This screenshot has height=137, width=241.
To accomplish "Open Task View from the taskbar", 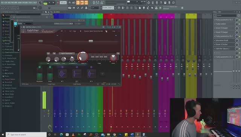I will click(x=55, y=134).
